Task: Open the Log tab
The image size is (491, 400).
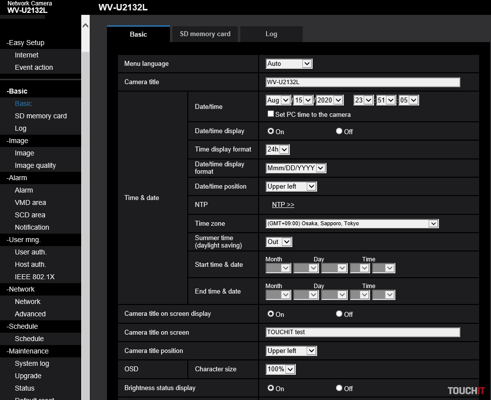Action: (x=271, y=34)
